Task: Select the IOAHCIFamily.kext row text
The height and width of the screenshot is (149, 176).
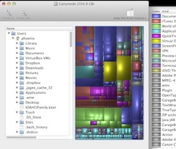Action: click(41, 107)
